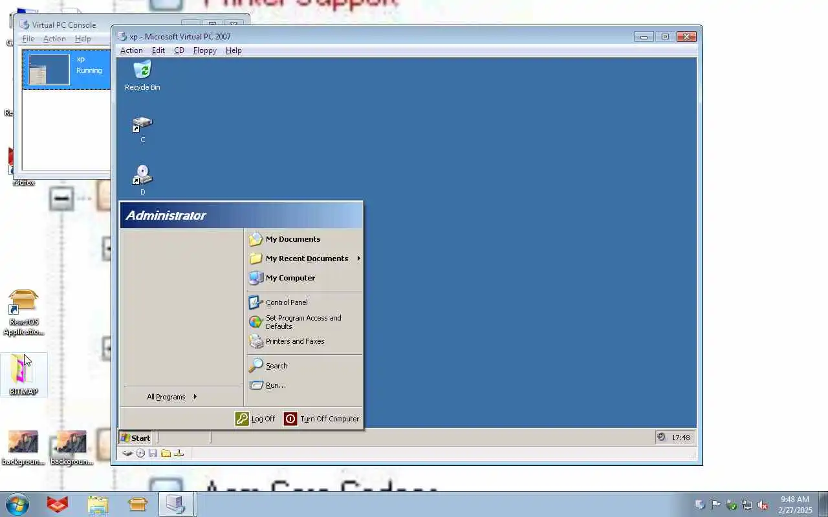Click the Virtual PC taskbar button

tap(177, 504)
